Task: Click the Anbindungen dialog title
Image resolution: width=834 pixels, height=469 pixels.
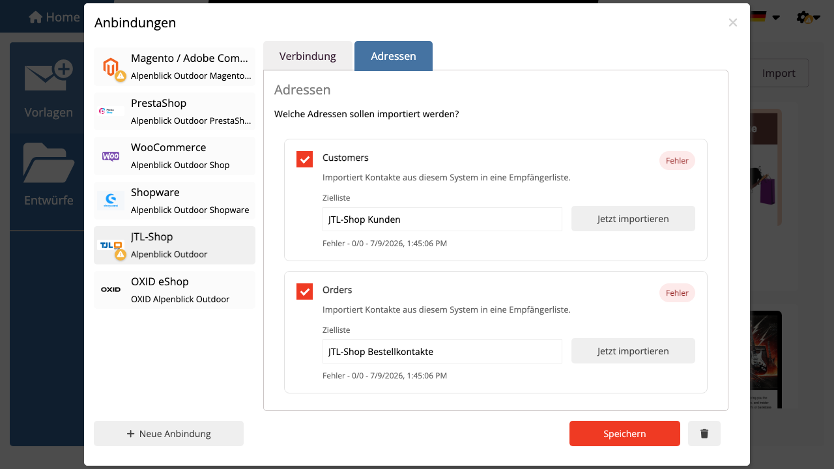Action: click(136, 23)
